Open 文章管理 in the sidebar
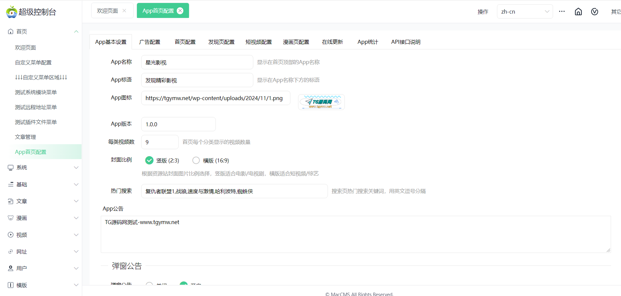621x296 pixels. coord(26,137)
